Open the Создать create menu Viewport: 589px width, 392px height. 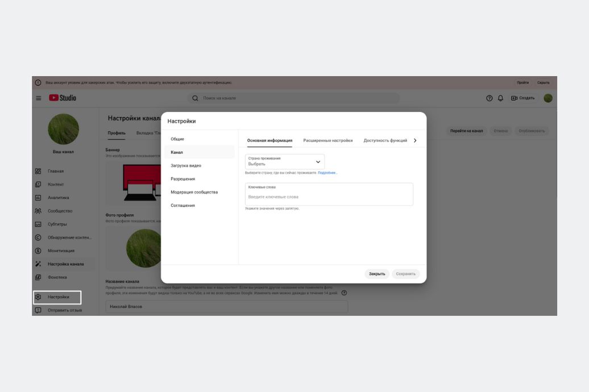pyautogui.click(x=522, y=98)
